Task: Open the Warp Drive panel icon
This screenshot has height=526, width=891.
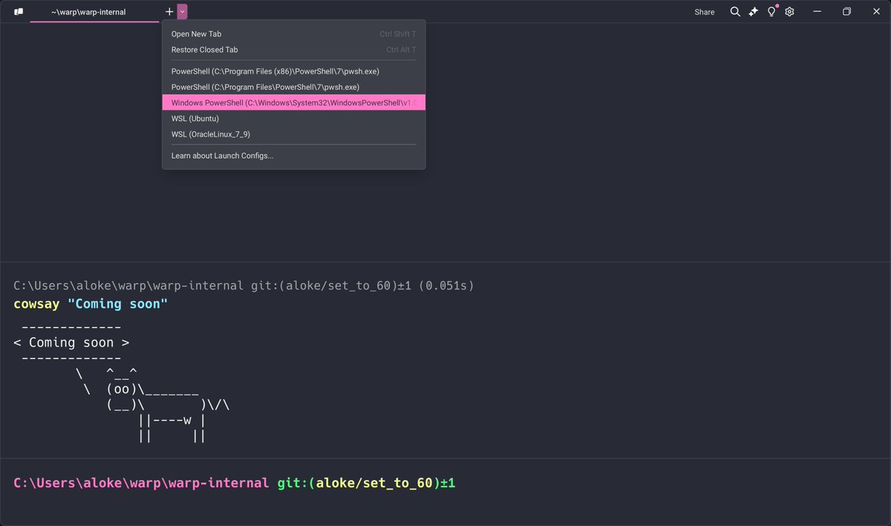Action: (x=18, y=12)
